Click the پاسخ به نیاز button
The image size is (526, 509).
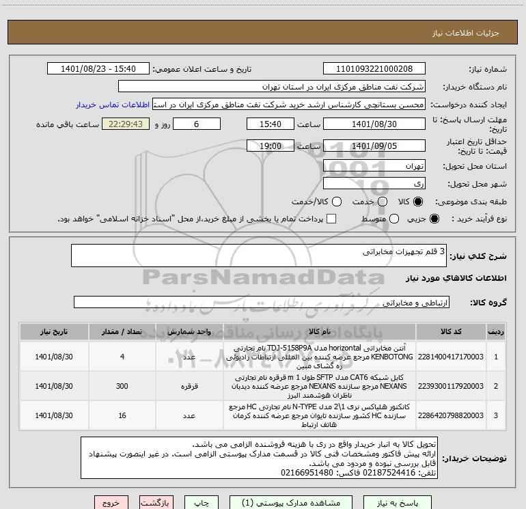point(397,503)
